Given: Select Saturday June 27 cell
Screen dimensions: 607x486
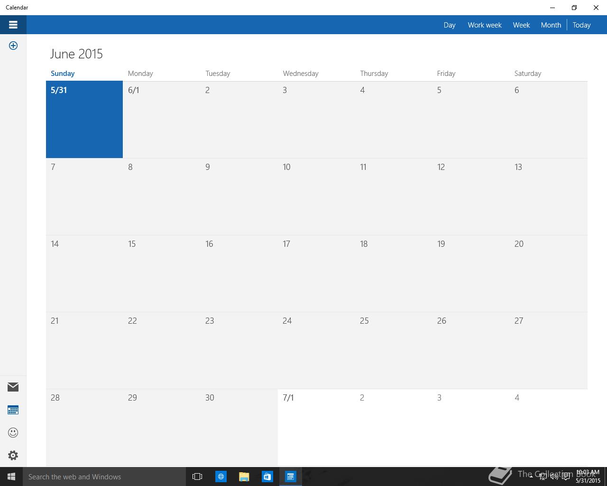Looking at the screenshot, I should 549,350.
